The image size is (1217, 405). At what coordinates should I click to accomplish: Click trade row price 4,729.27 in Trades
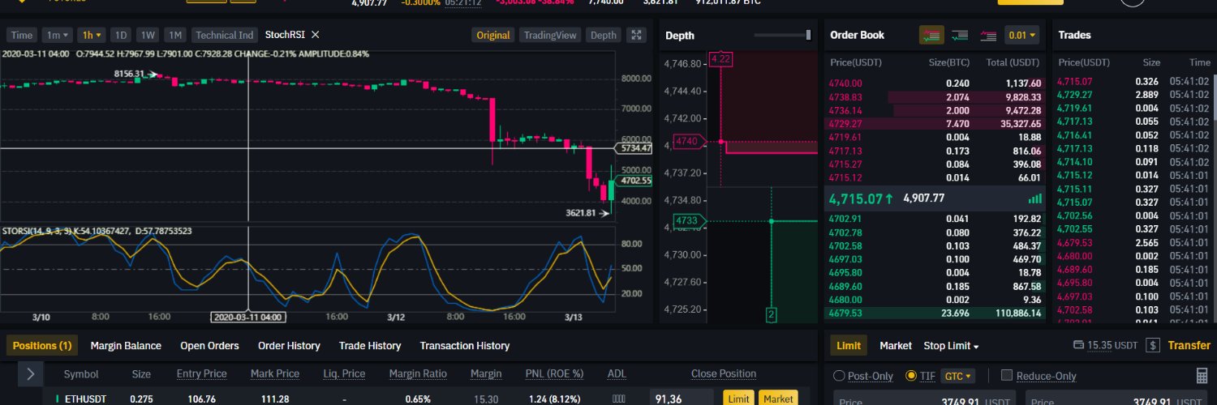(x=1075, y=95)
